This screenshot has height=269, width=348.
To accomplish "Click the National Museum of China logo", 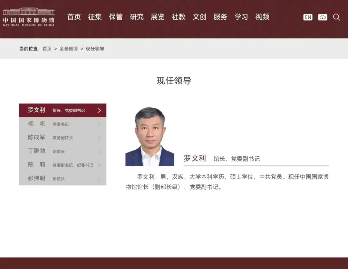I will 29,17.
